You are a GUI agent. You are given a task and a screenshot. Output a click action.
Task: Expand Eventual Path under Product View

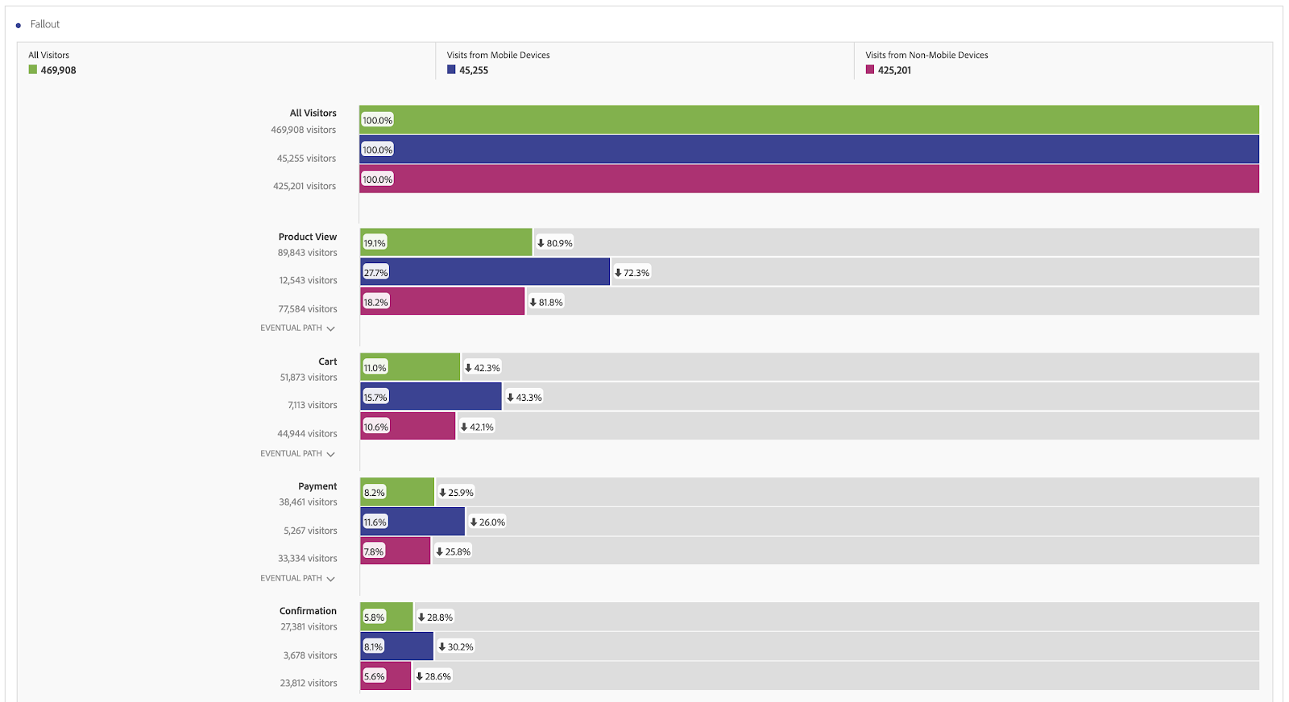297,328
